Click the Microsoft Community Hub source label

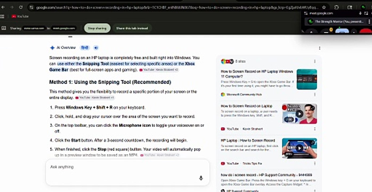241,94
